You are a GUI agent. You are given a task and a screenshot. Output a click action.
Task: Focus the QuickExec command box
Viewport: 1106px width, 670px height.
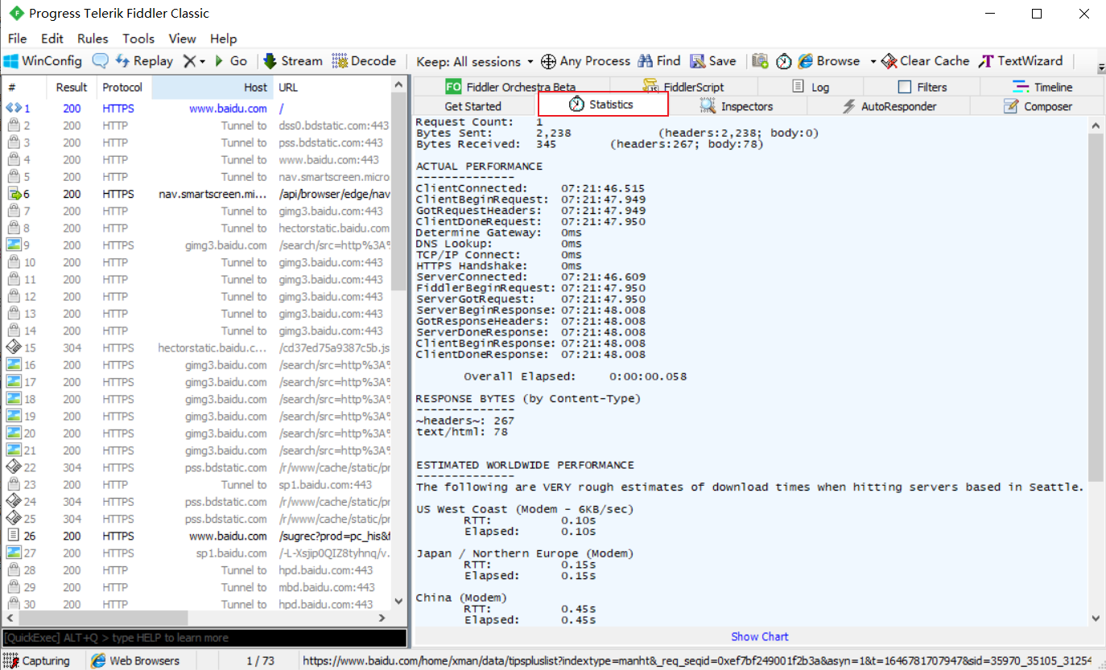(204, 638)
